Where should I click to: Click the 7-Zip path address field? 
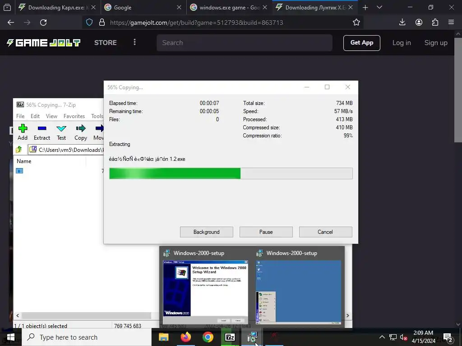[66, 150]
